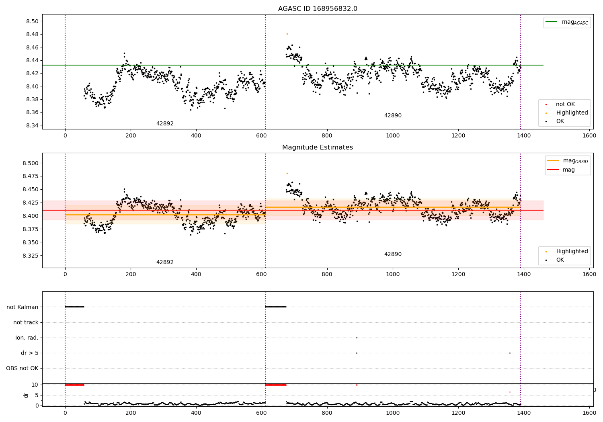The width and height of the screenshot is (603, 422).
Task: Click the orange highlighted point in top plot
Action: tap(287, 34)
